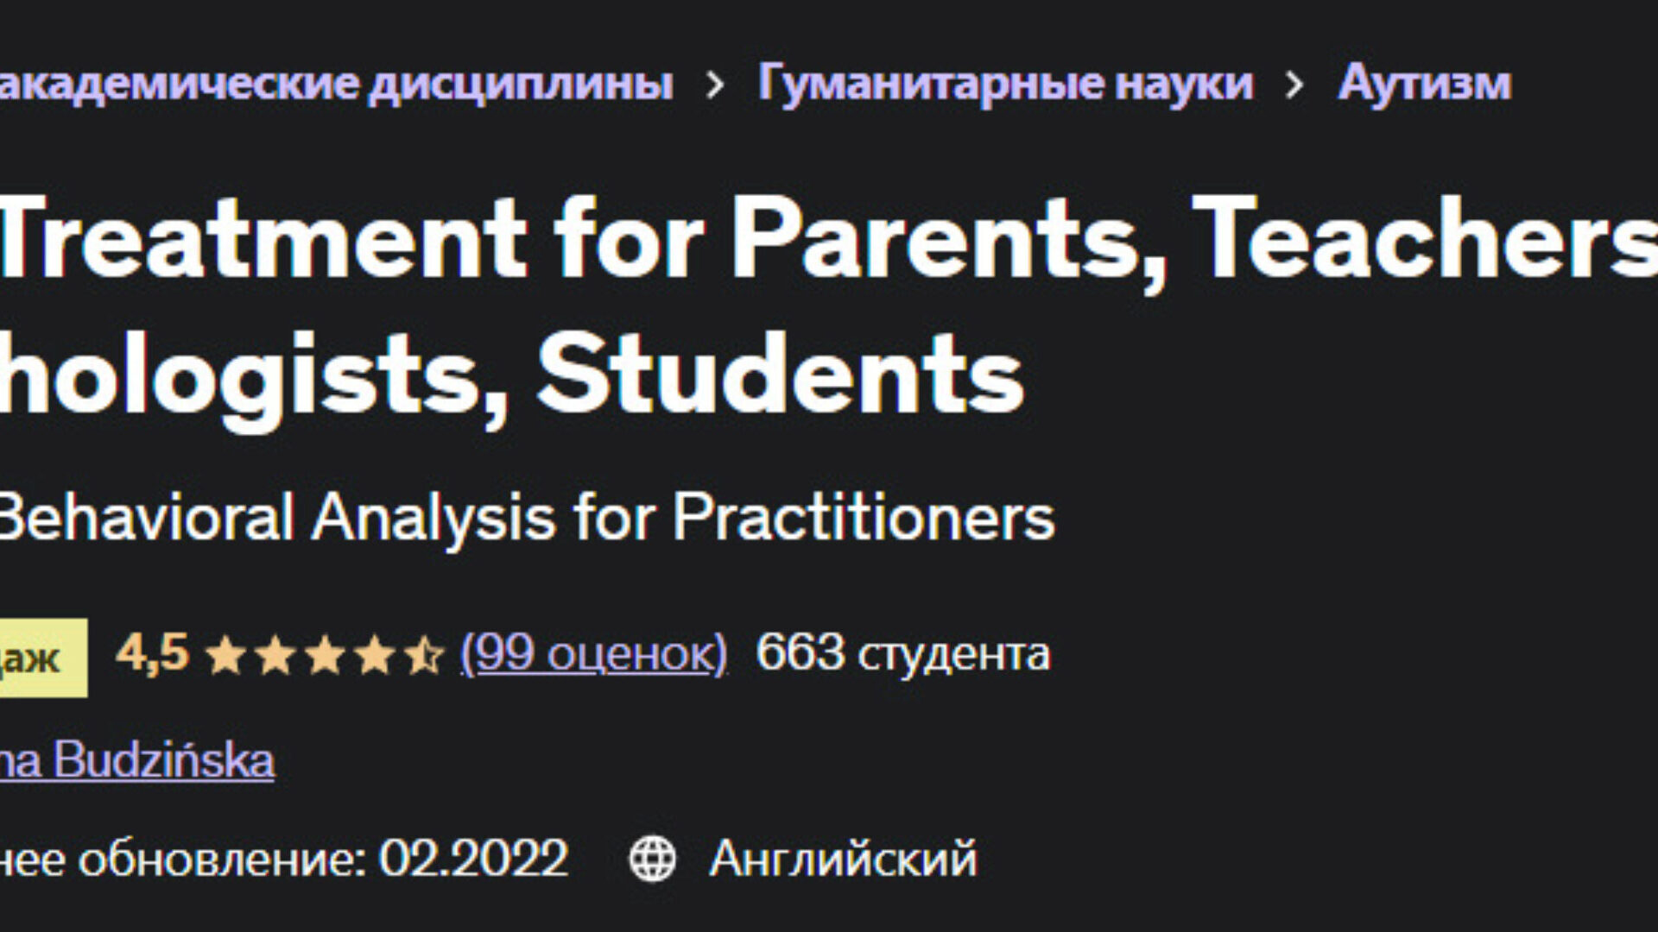Click the Английский language label
Screen dimensions: 1658x932
[x=843, y=859]
